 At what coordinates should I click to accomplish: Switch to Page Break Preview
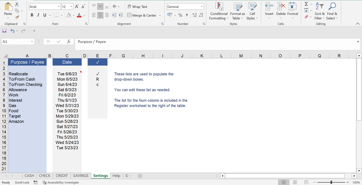tap(306, 182)
